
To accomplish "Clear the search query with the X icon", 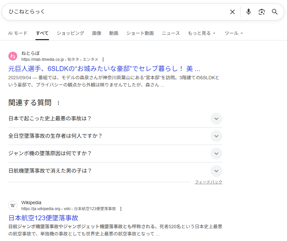I will tap(232, 12).
